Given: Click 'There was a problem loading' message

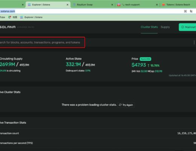Looking at the screenshot, I should [89, 105].
